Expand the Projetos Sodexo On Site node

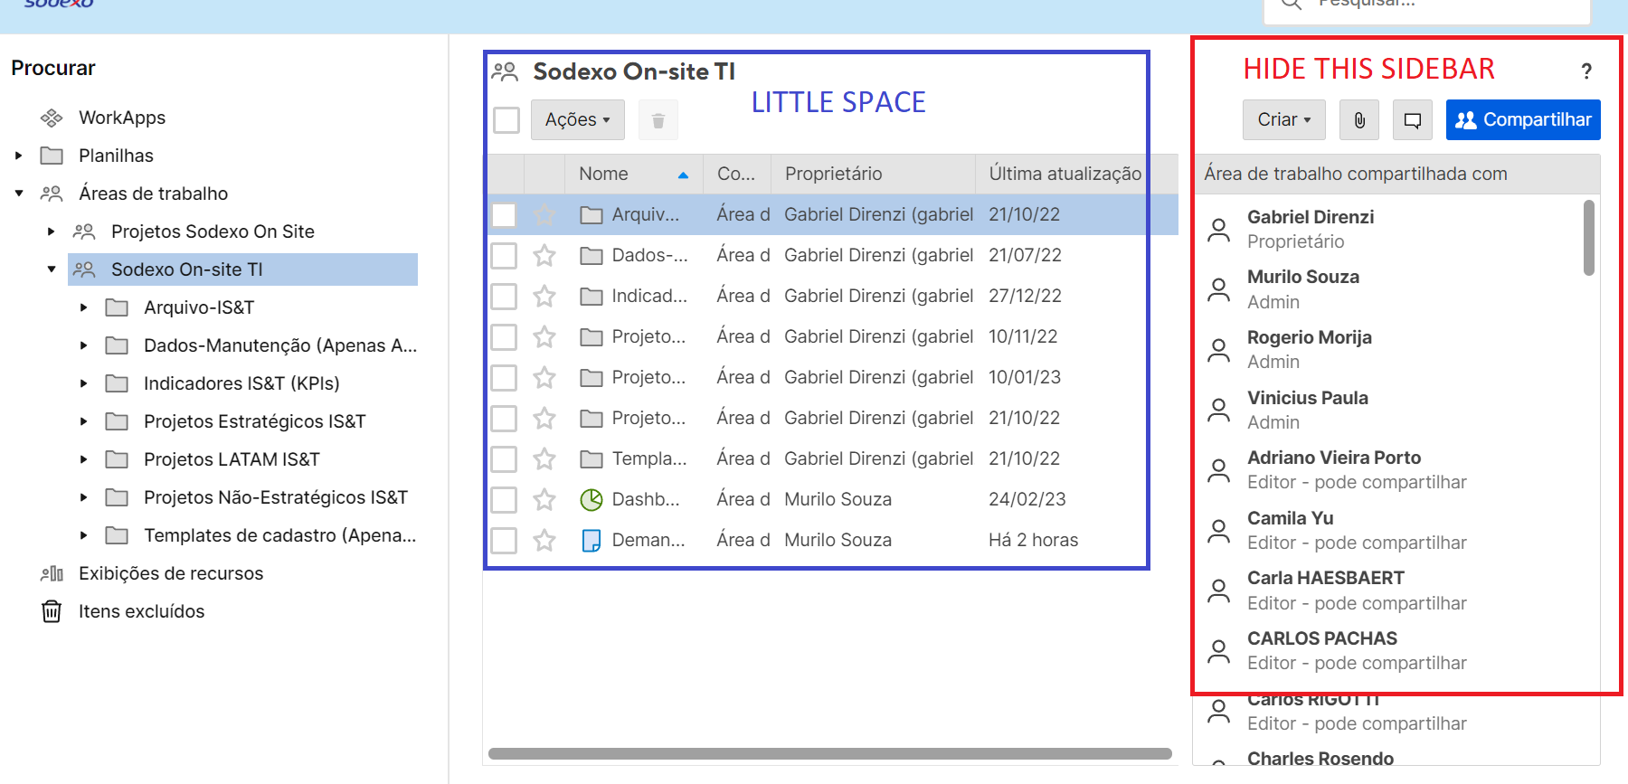51,231
